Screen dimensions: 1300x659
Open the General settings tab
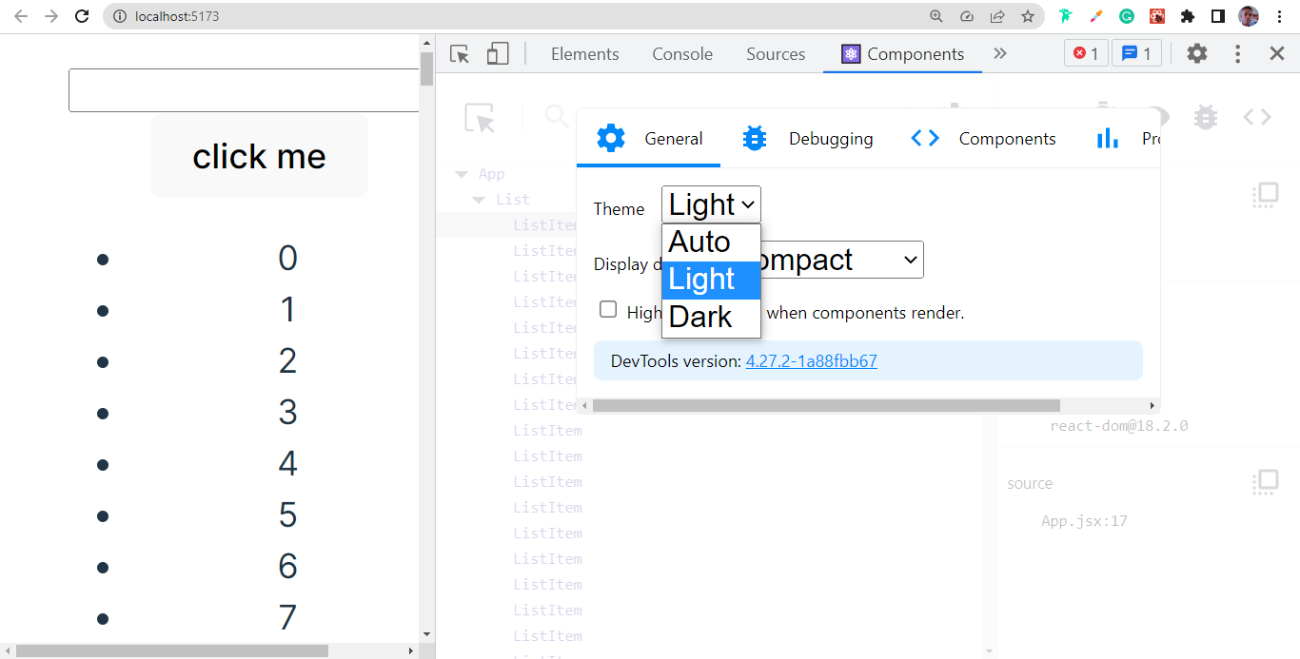coord(651,139)
